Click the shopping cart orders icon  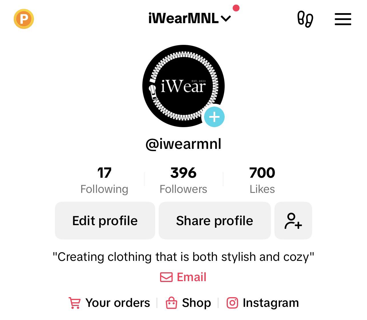[x=75, y=303]
